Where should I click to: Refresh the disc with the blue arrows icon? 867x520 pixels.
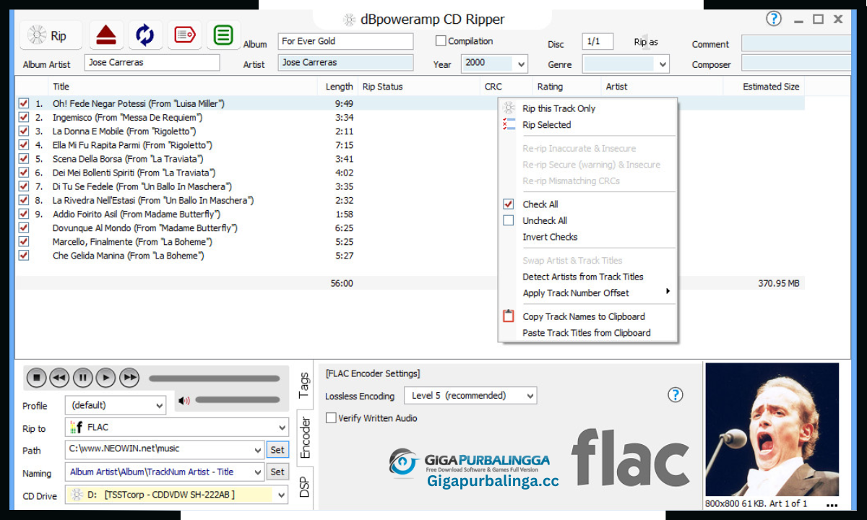(x=145, y=35)
